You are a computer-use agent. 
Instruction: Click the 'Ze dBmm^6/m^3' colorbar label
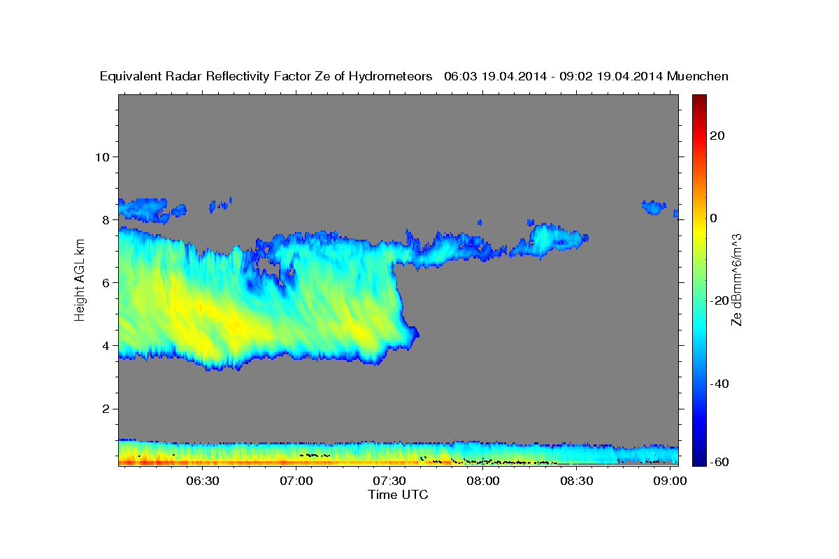[x=736, y=279]
